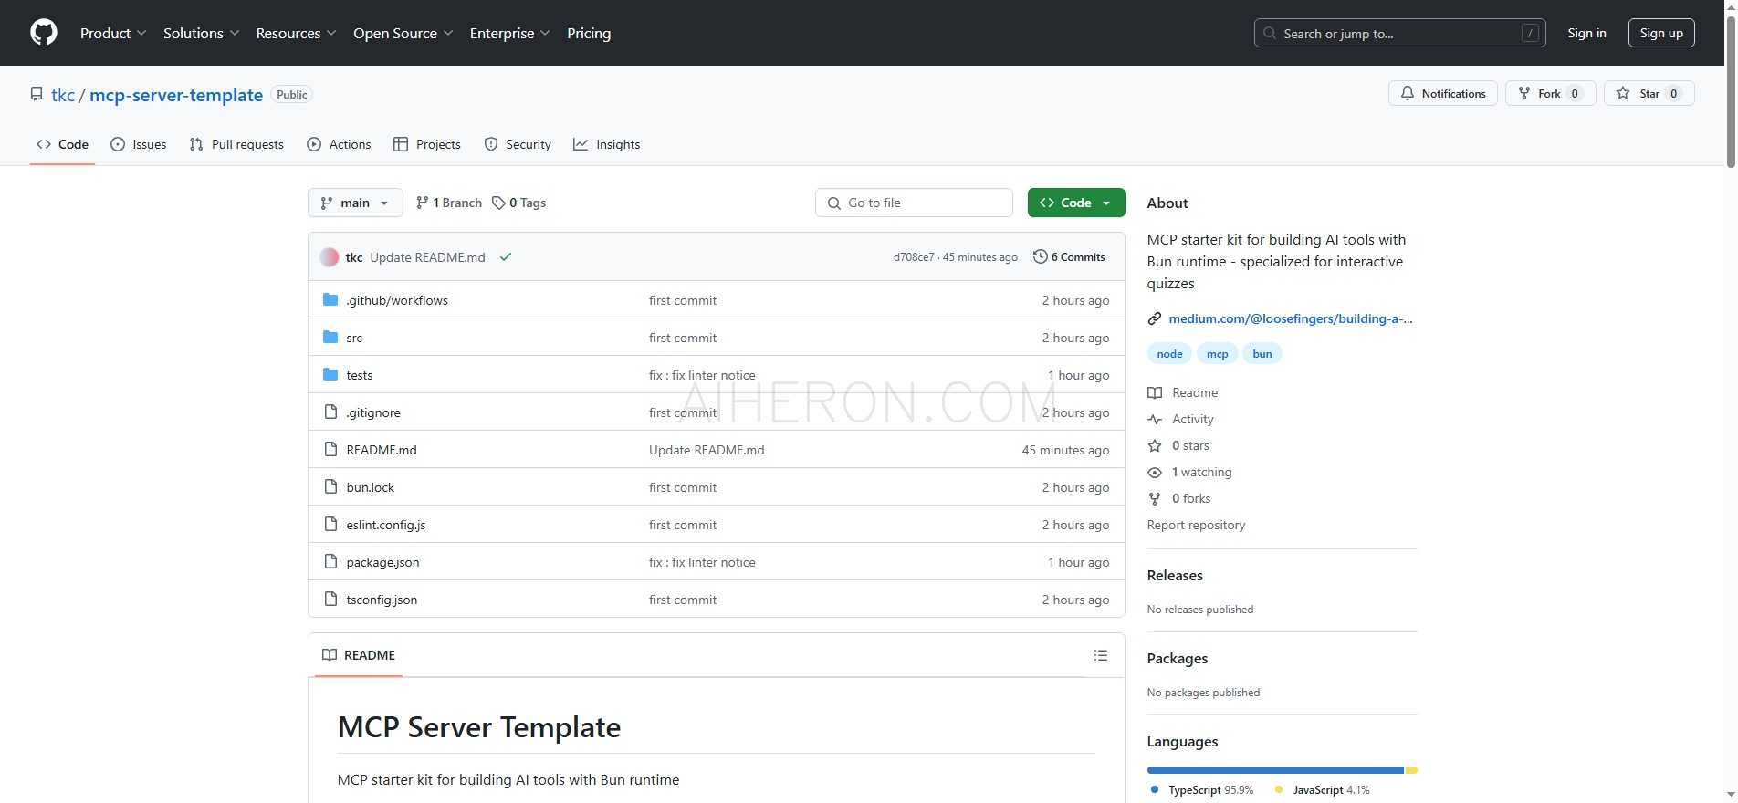Click the Activity pulse icon
Image resolution: width=1738 pixels, height=803 pixels.
coord(1155,419)
